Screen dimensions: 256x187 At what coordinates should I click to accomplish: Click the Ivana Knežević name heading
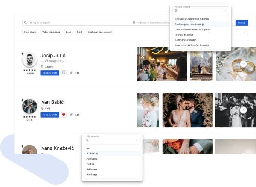[57, 148]
